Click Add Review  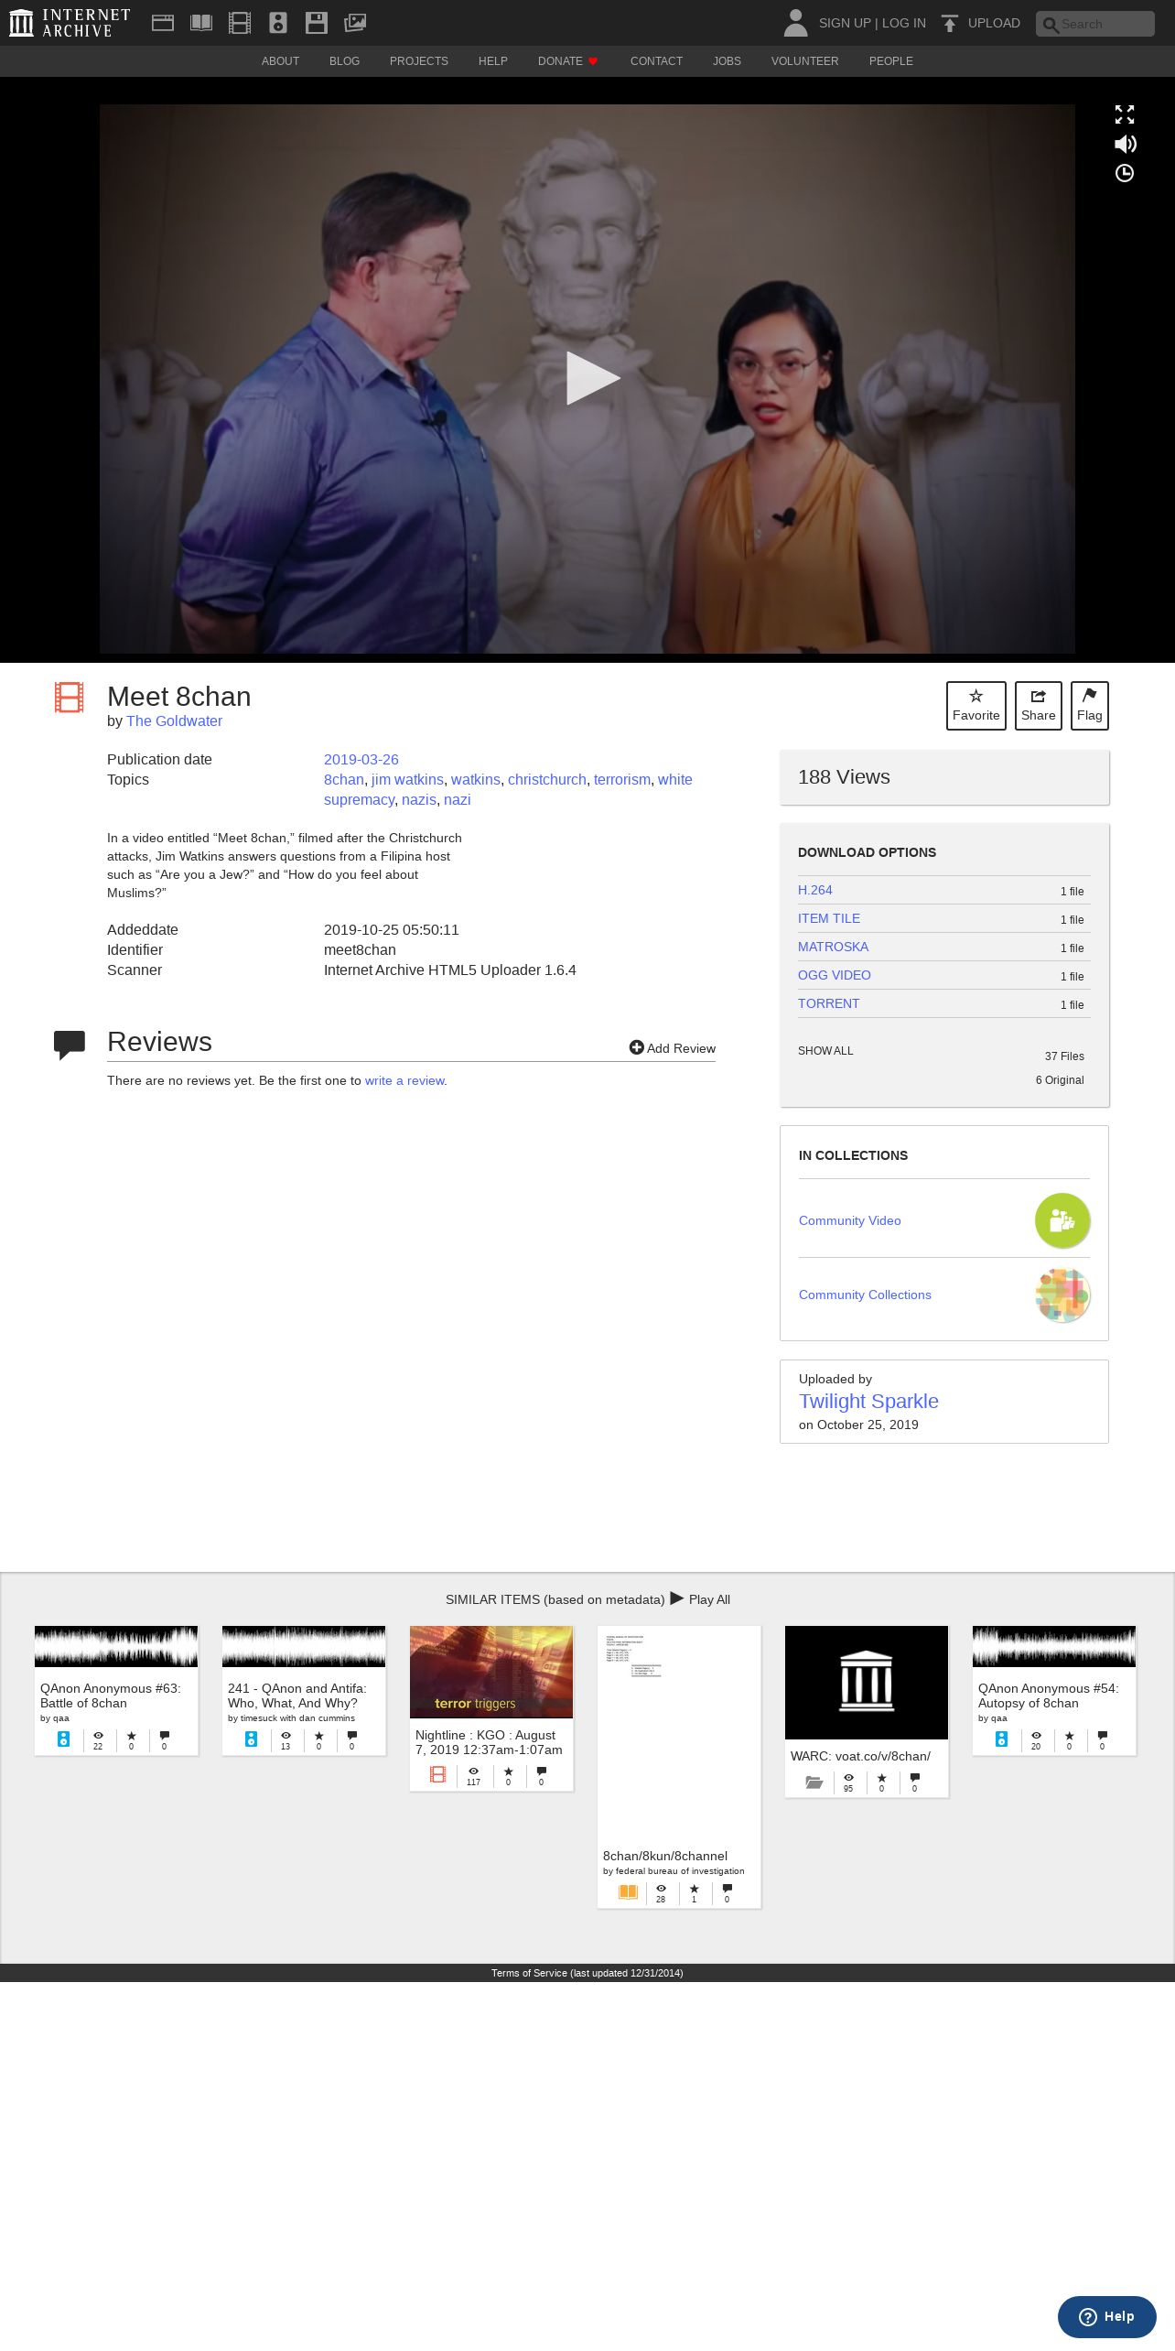click(x=673, y=1048)
